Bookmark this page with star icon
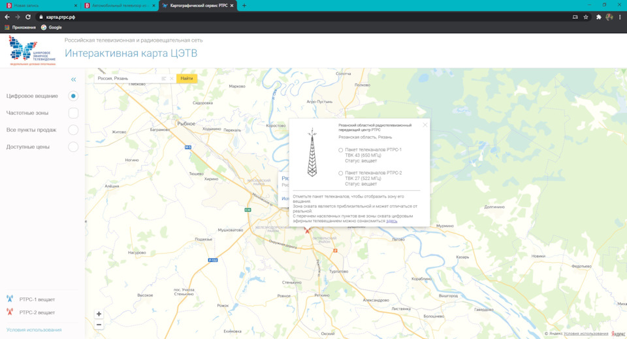Screen dimensions: 627x339 tap(586, 17)
